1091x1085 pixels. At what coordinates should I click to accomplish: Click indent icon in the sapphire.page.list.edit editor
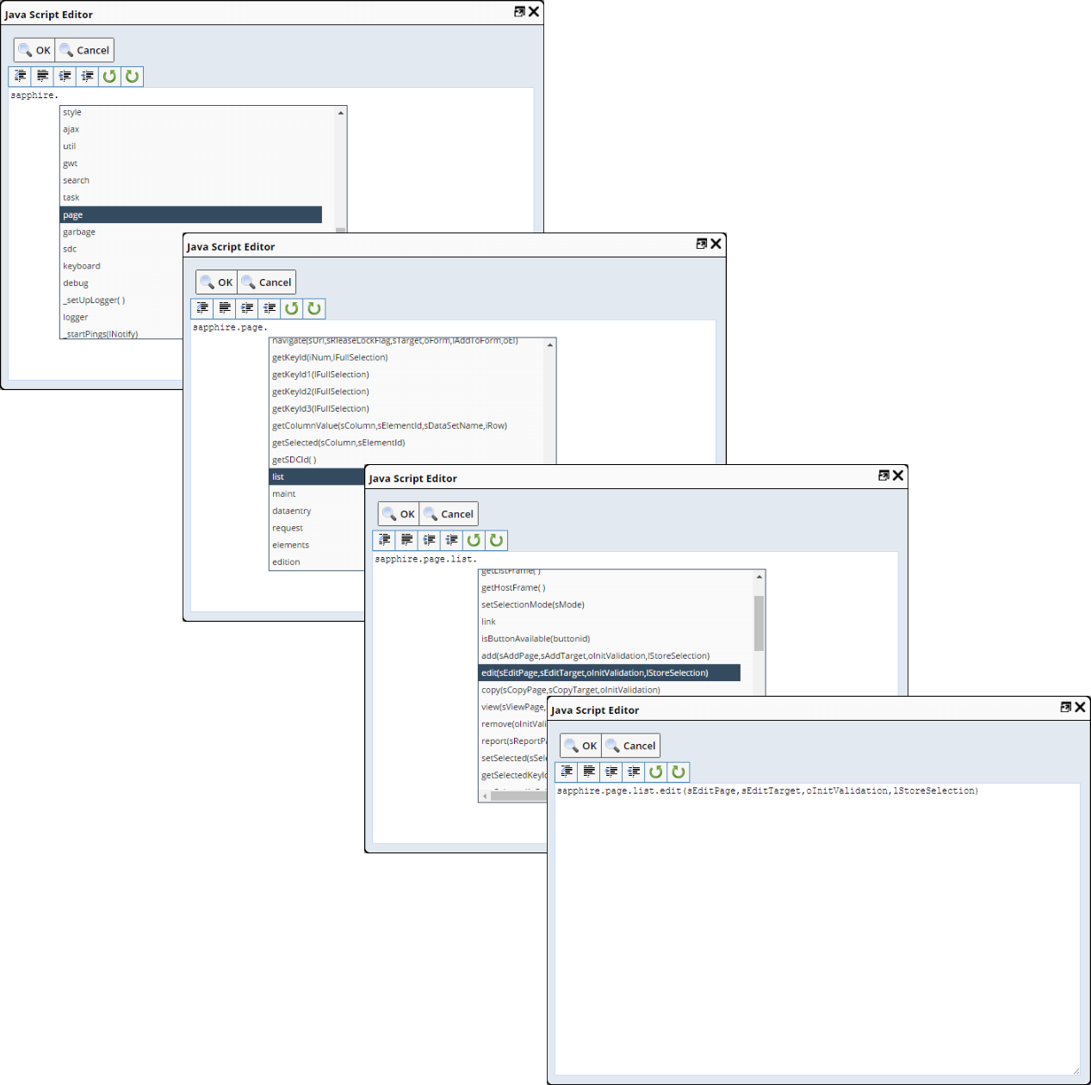click(x=611, y=772)
